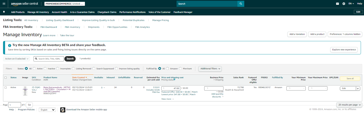Click the Amazon Seller mobile app icon
The height and width of the screenshot is (129, 364).
point(63,110)
